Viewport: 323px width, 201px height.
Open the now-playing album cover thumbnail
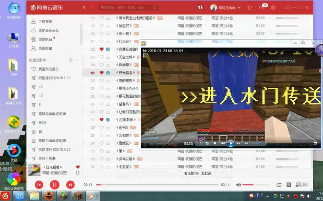[x=34, y=170]
